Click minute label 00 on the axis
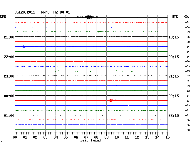Viewport: 191px width, 145px height. click(15, 137)
